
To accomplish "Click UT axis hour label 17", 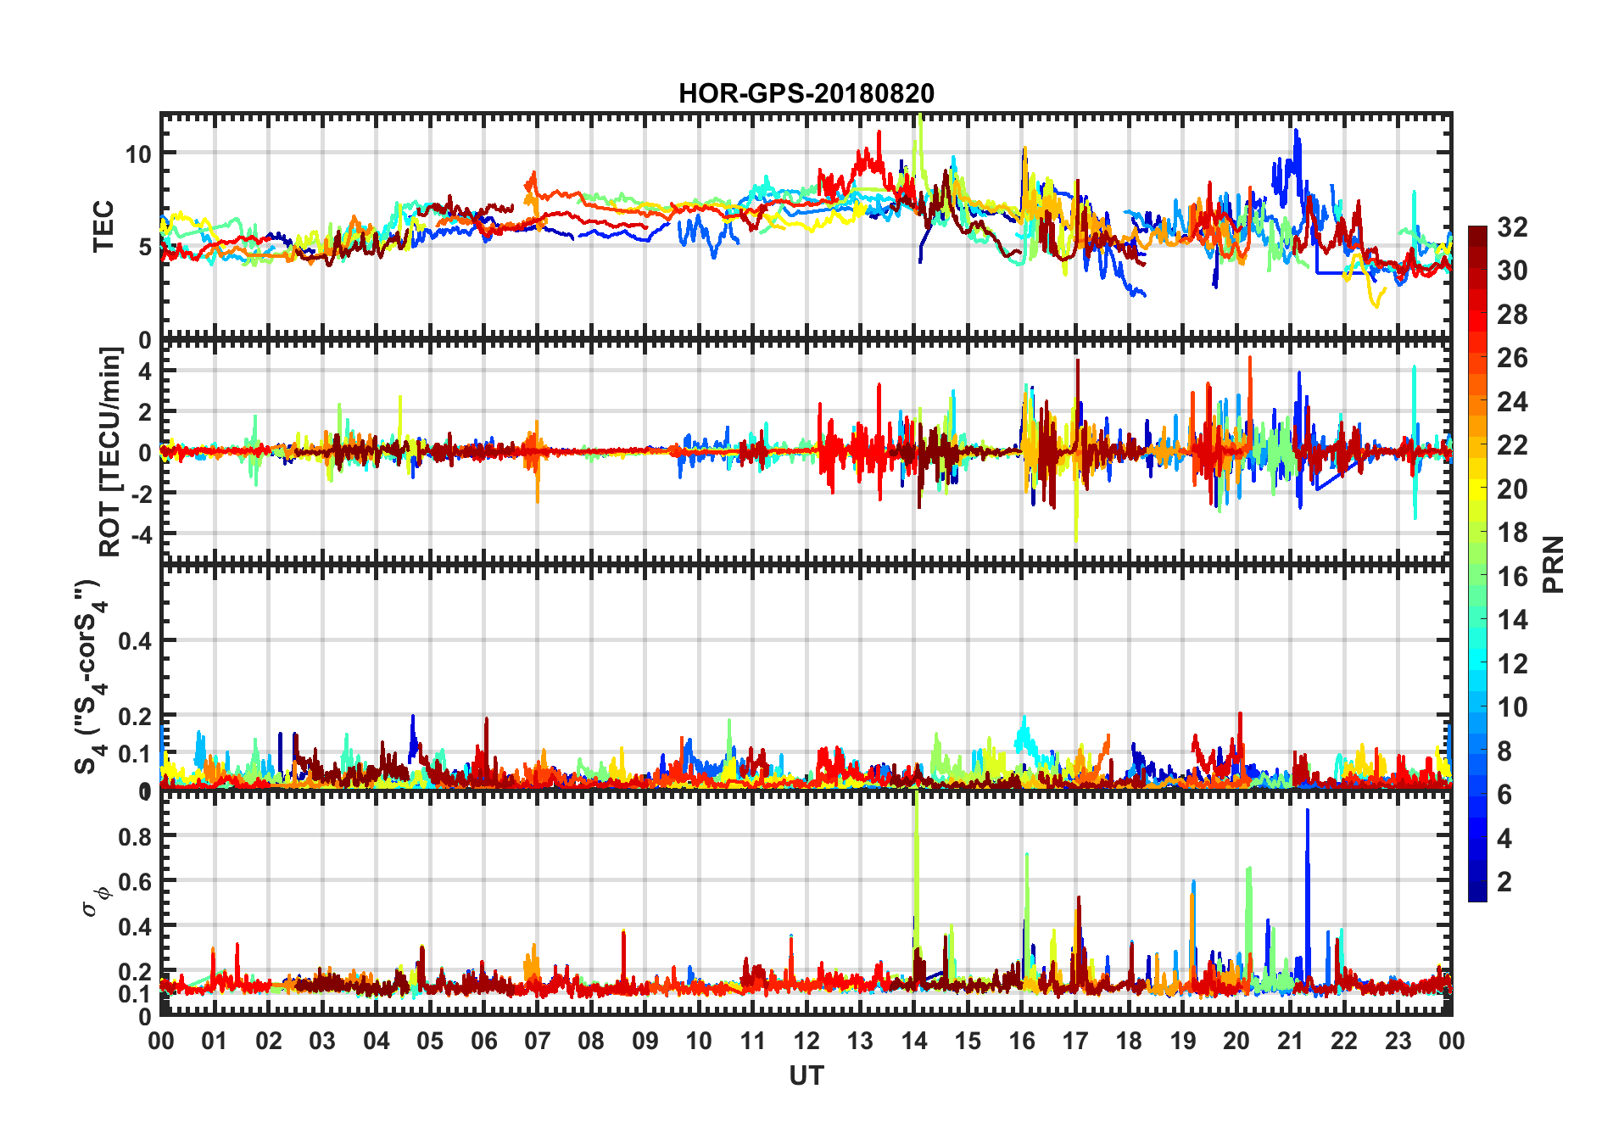I will point(1075,1041).
